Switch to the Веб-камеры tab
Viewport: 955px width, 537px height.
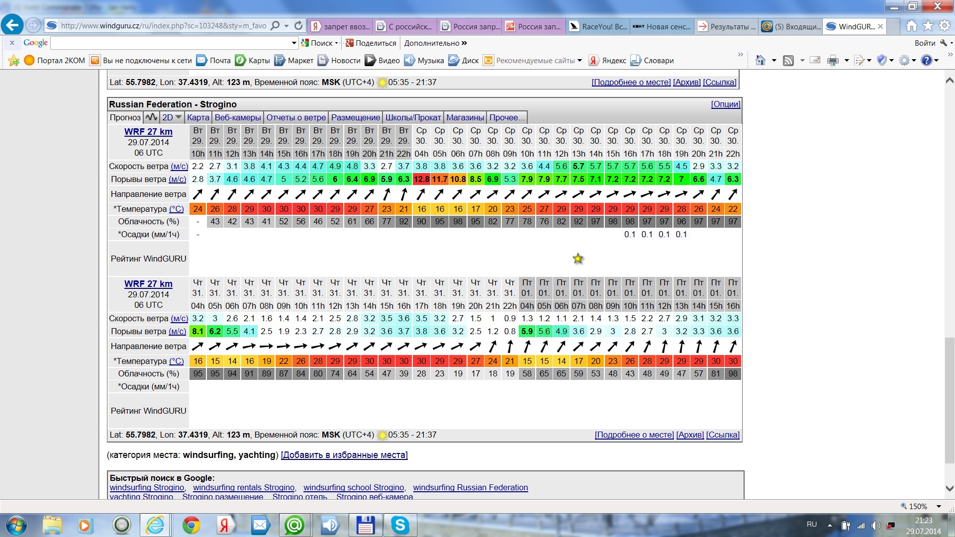pos(238,117)
